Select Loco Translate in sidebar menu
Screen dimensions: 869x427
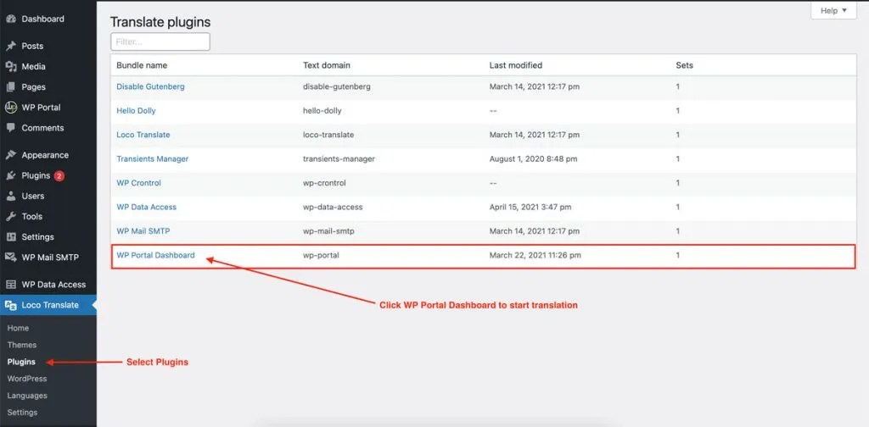50,305
